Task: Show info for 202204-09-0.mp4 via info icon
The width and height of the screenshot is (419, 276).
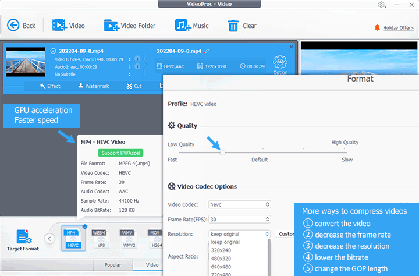Action: tap(53, 51)
